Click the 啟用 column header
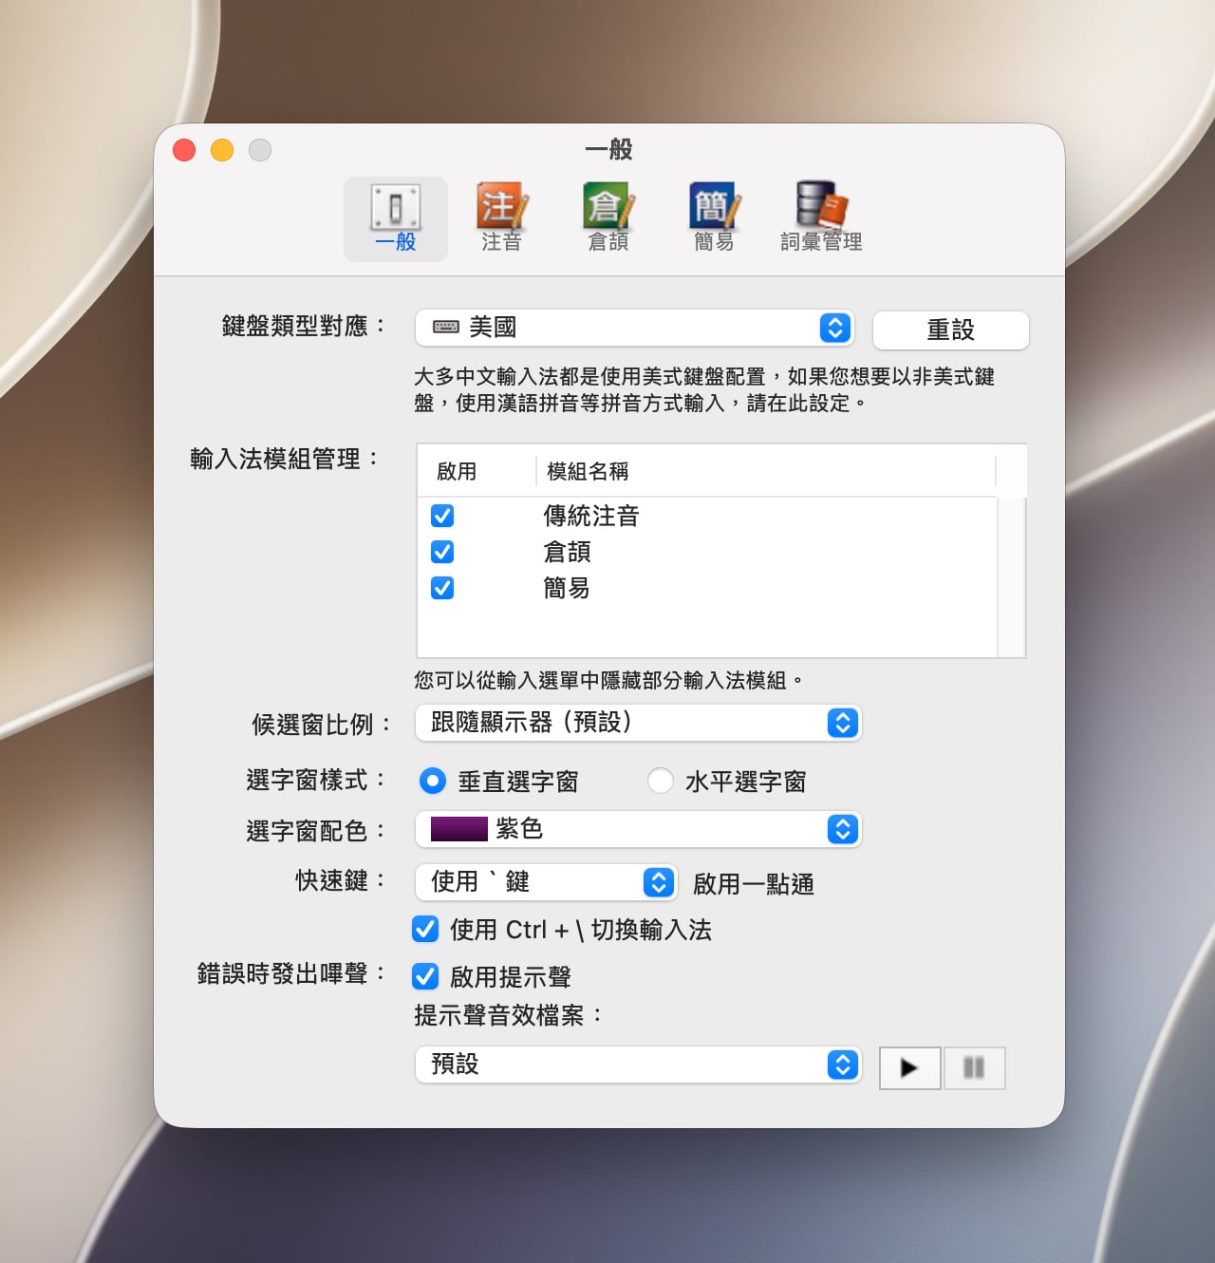Screen dimensions: 1215x1263 point(476,471)
